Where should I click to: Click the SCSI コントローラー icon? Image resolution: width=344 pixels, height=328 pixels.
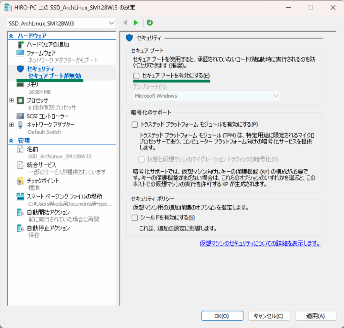pyautogui.click(x=20, y=116)
